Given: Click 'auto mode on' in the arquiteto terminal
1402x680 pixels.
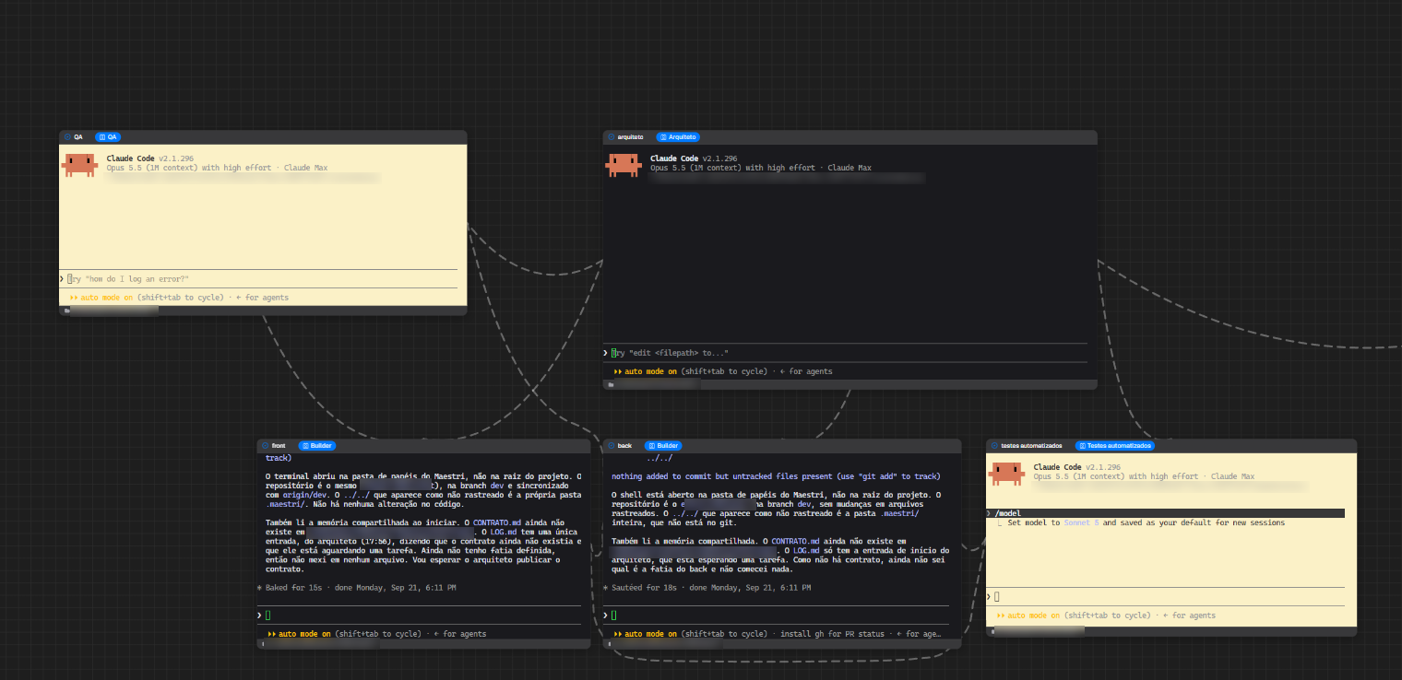Looking at the screenshot, I should pos(651,371).
